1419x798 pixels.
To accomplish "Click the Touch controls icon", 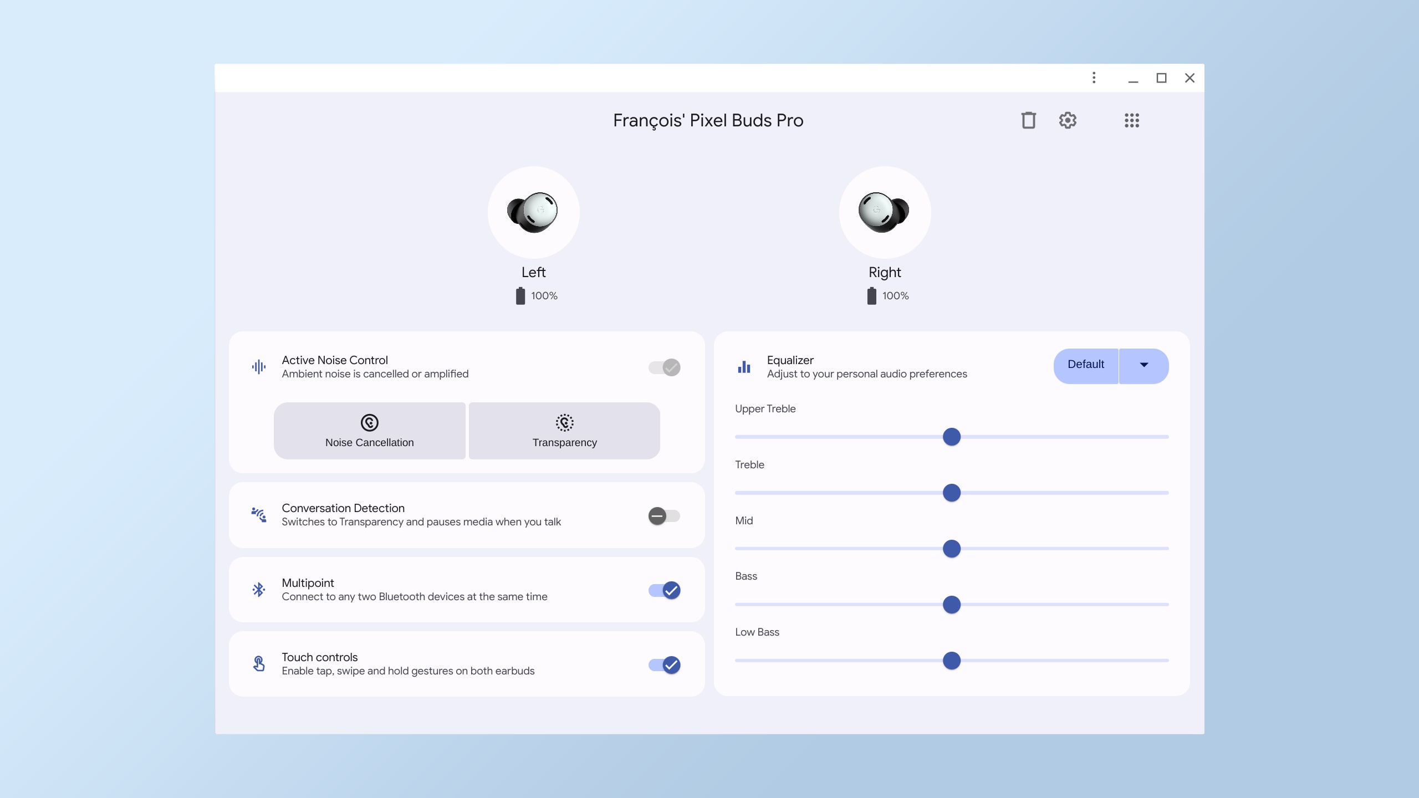I will click(258, 663).
